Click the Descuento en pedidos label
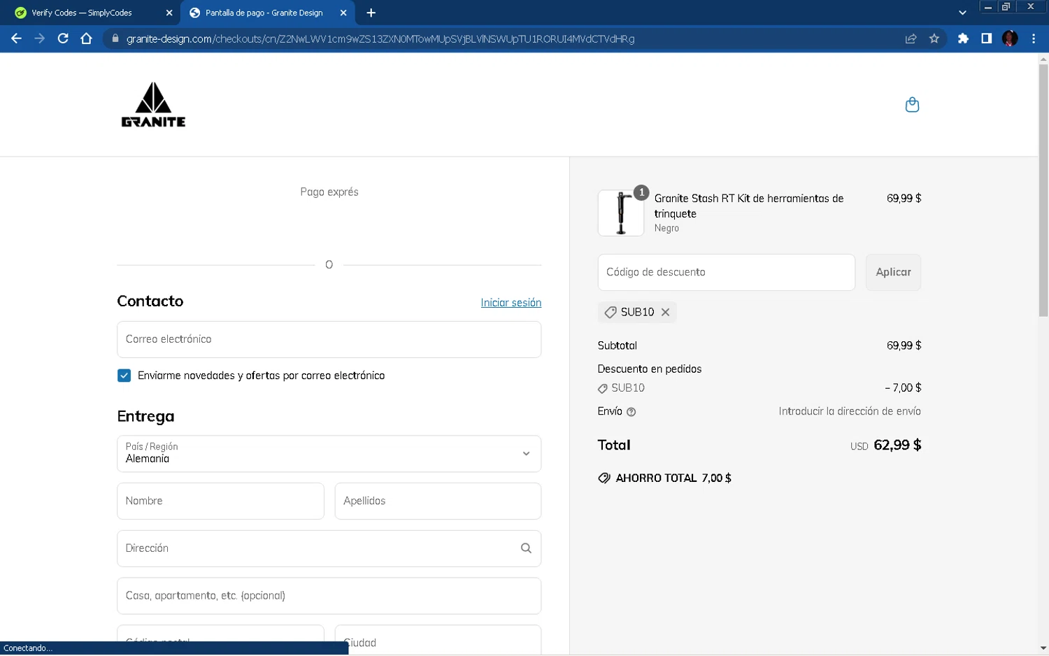1049x656 pixels. (650, 369)
